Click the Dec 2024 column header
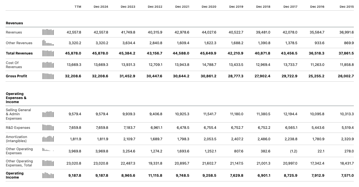Viewport: 359px width, 187px height. tap(101, 7)
